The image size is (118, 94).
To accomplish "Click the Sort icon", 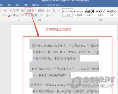I will [54, 11].
